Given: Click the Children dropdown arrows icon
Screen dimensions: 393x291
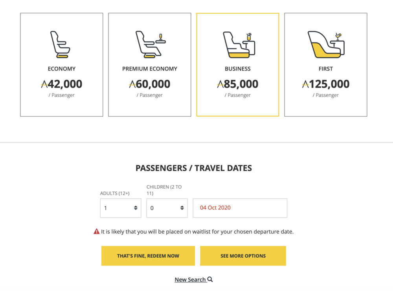Looking at the screenshot, I should (182, 208).
